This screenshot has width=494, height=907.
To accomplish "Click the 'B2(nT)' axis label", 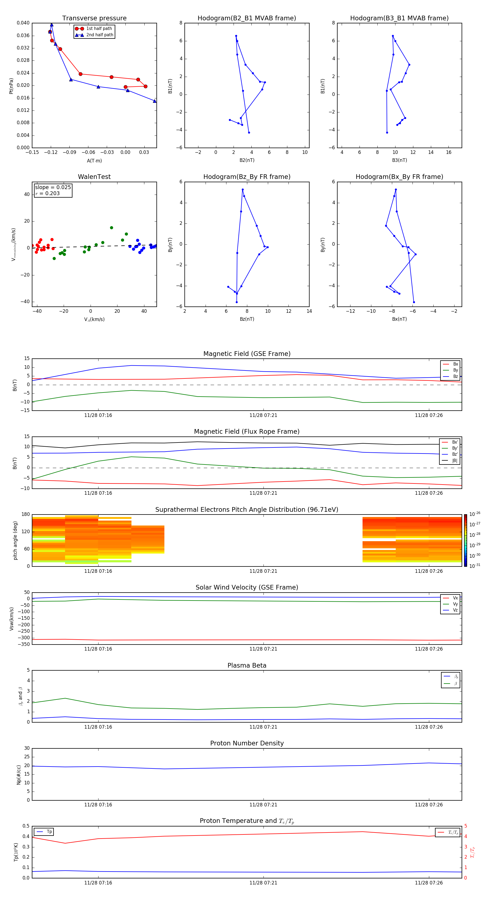I will 247,160.
